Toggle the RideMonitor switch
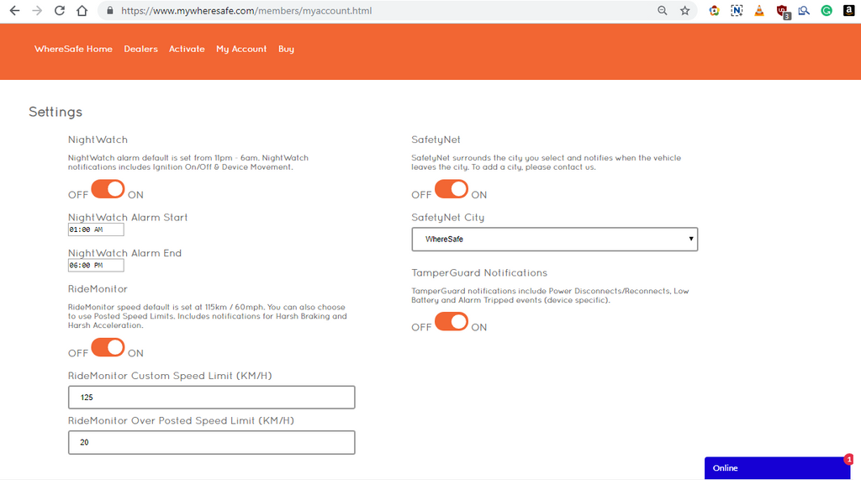 coord(108,347)
